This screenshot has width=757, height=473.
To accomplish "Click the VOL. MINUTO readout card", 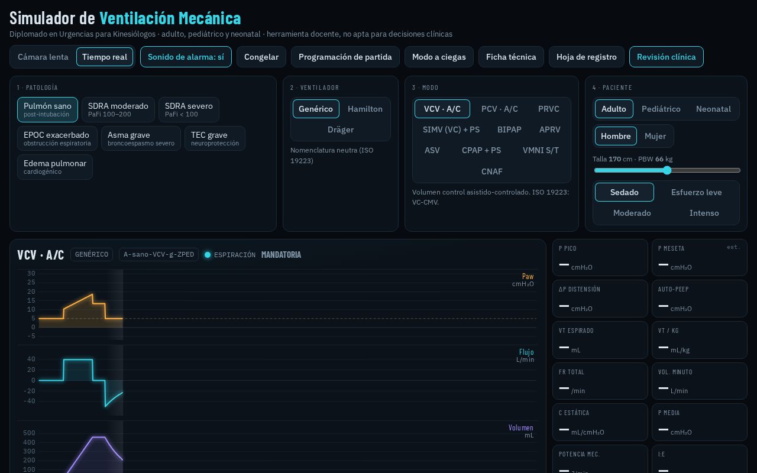I will [x=700, y=381].
